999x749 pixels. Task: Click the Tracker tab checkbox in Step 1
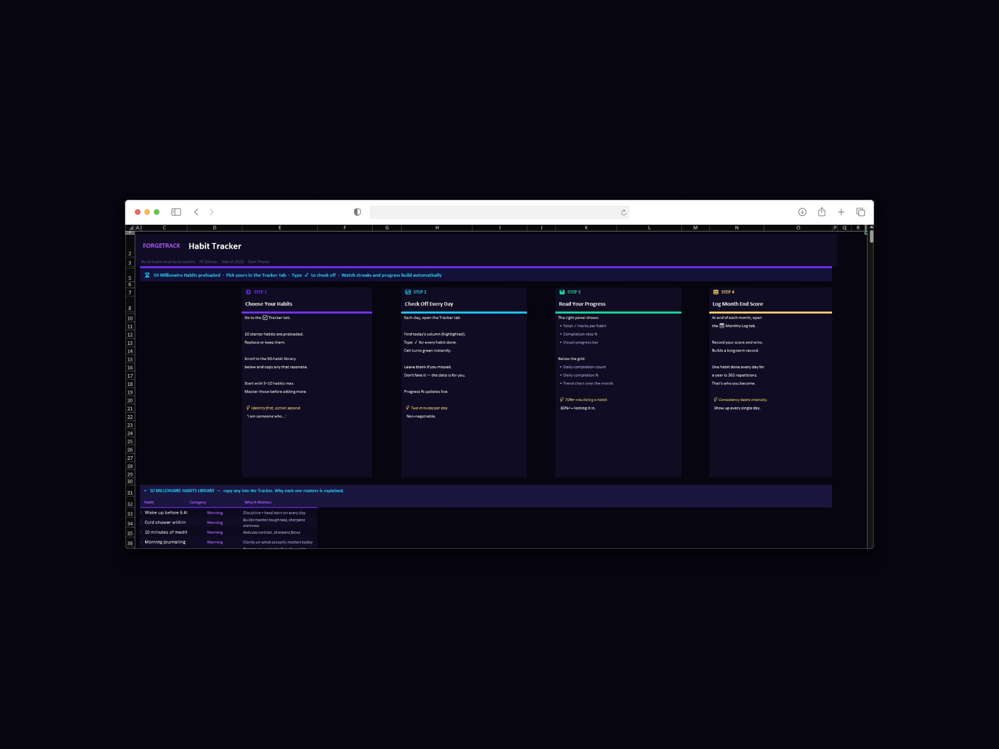tap(265, 318)
